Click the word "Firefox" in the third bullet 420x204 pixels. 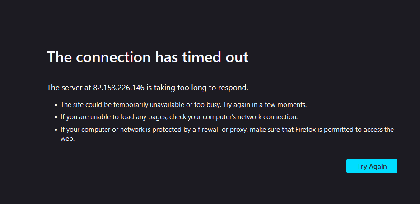[x=307, y=130]
